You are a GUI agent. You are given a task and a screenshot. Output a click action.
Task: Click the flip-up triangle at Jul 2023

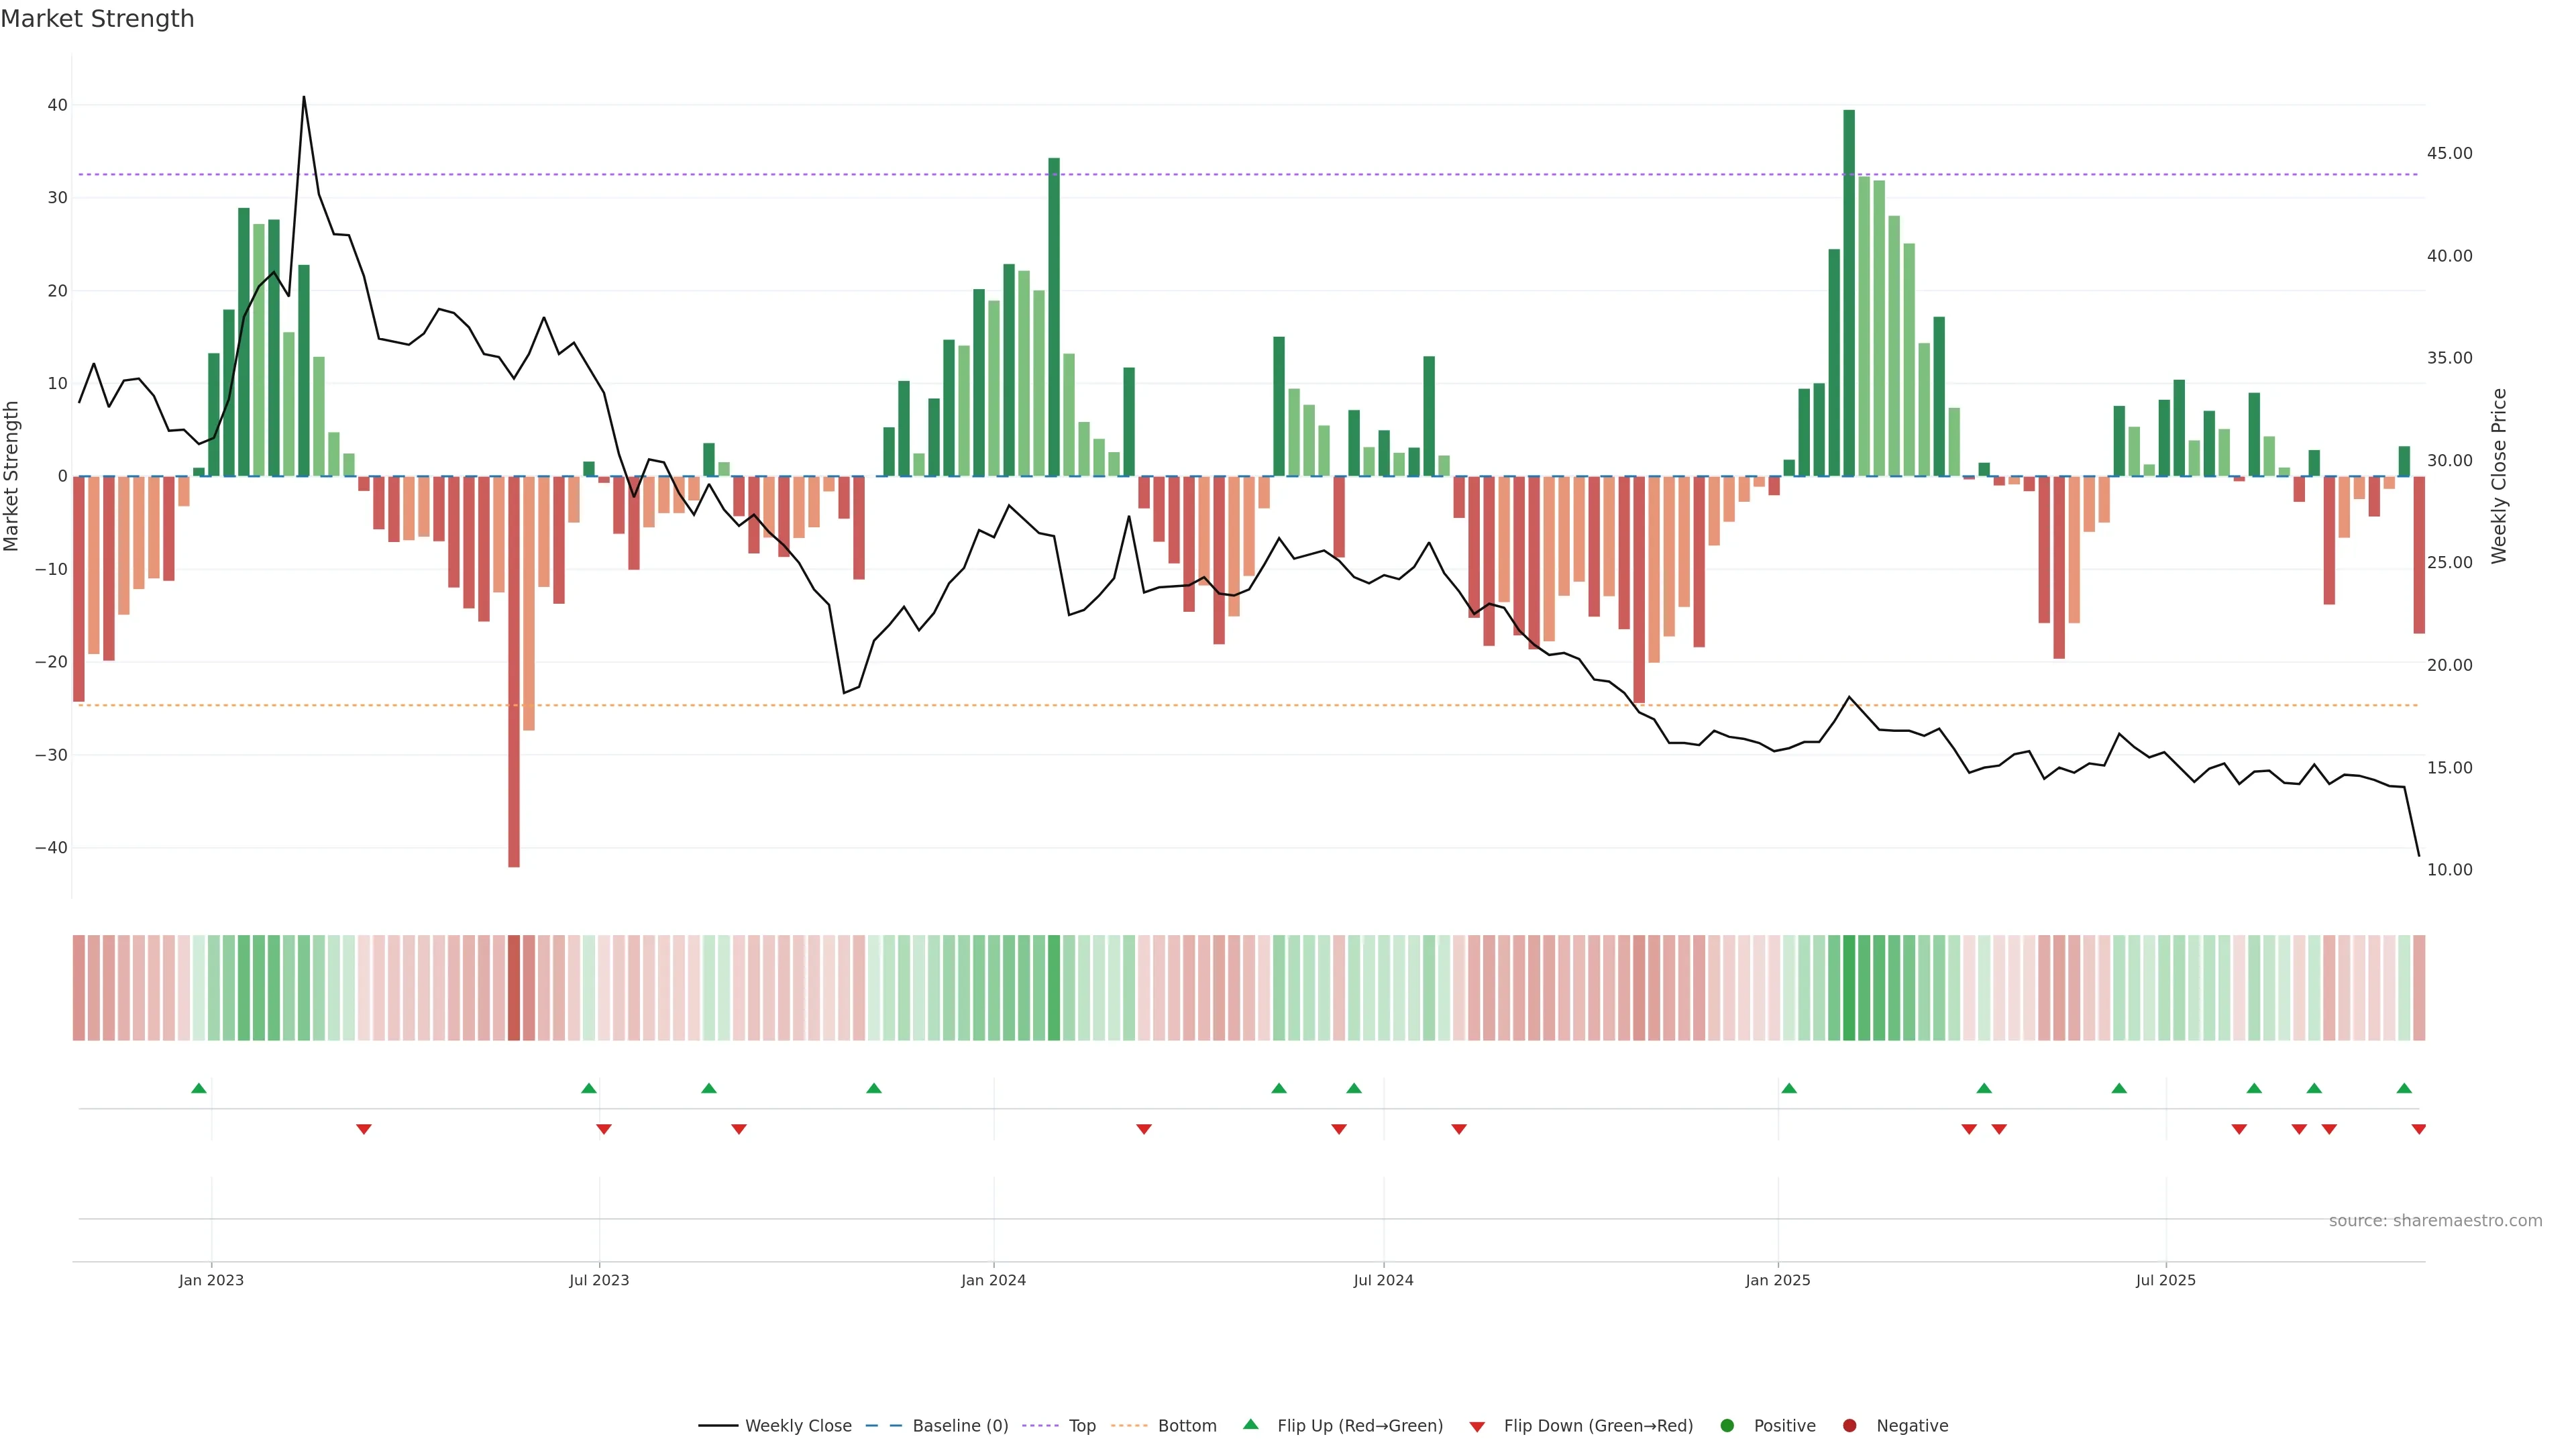pyautogui.click(x=589, y=1088)
